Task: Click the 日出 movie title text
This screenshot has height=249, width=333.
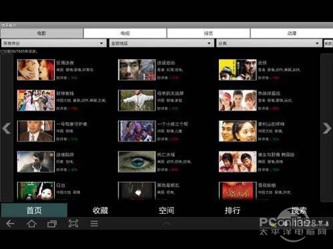Action: [x=61, y=185]
